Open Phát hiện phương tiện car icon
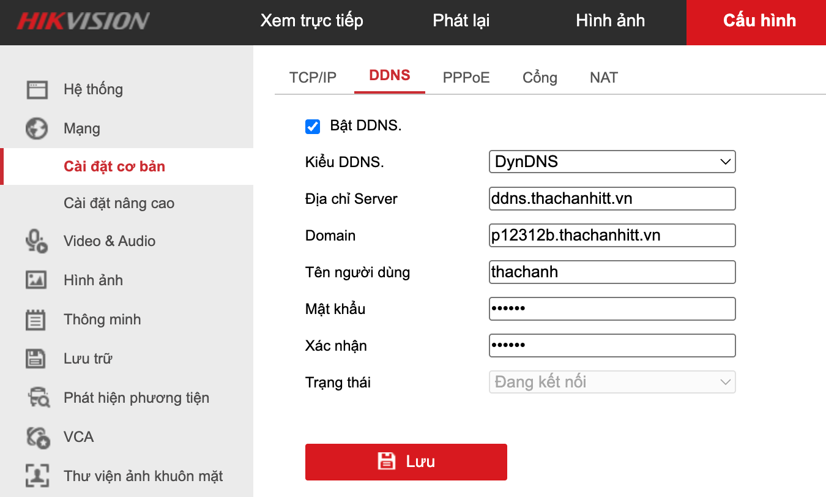826x497 pixels. tap(38, 398)
